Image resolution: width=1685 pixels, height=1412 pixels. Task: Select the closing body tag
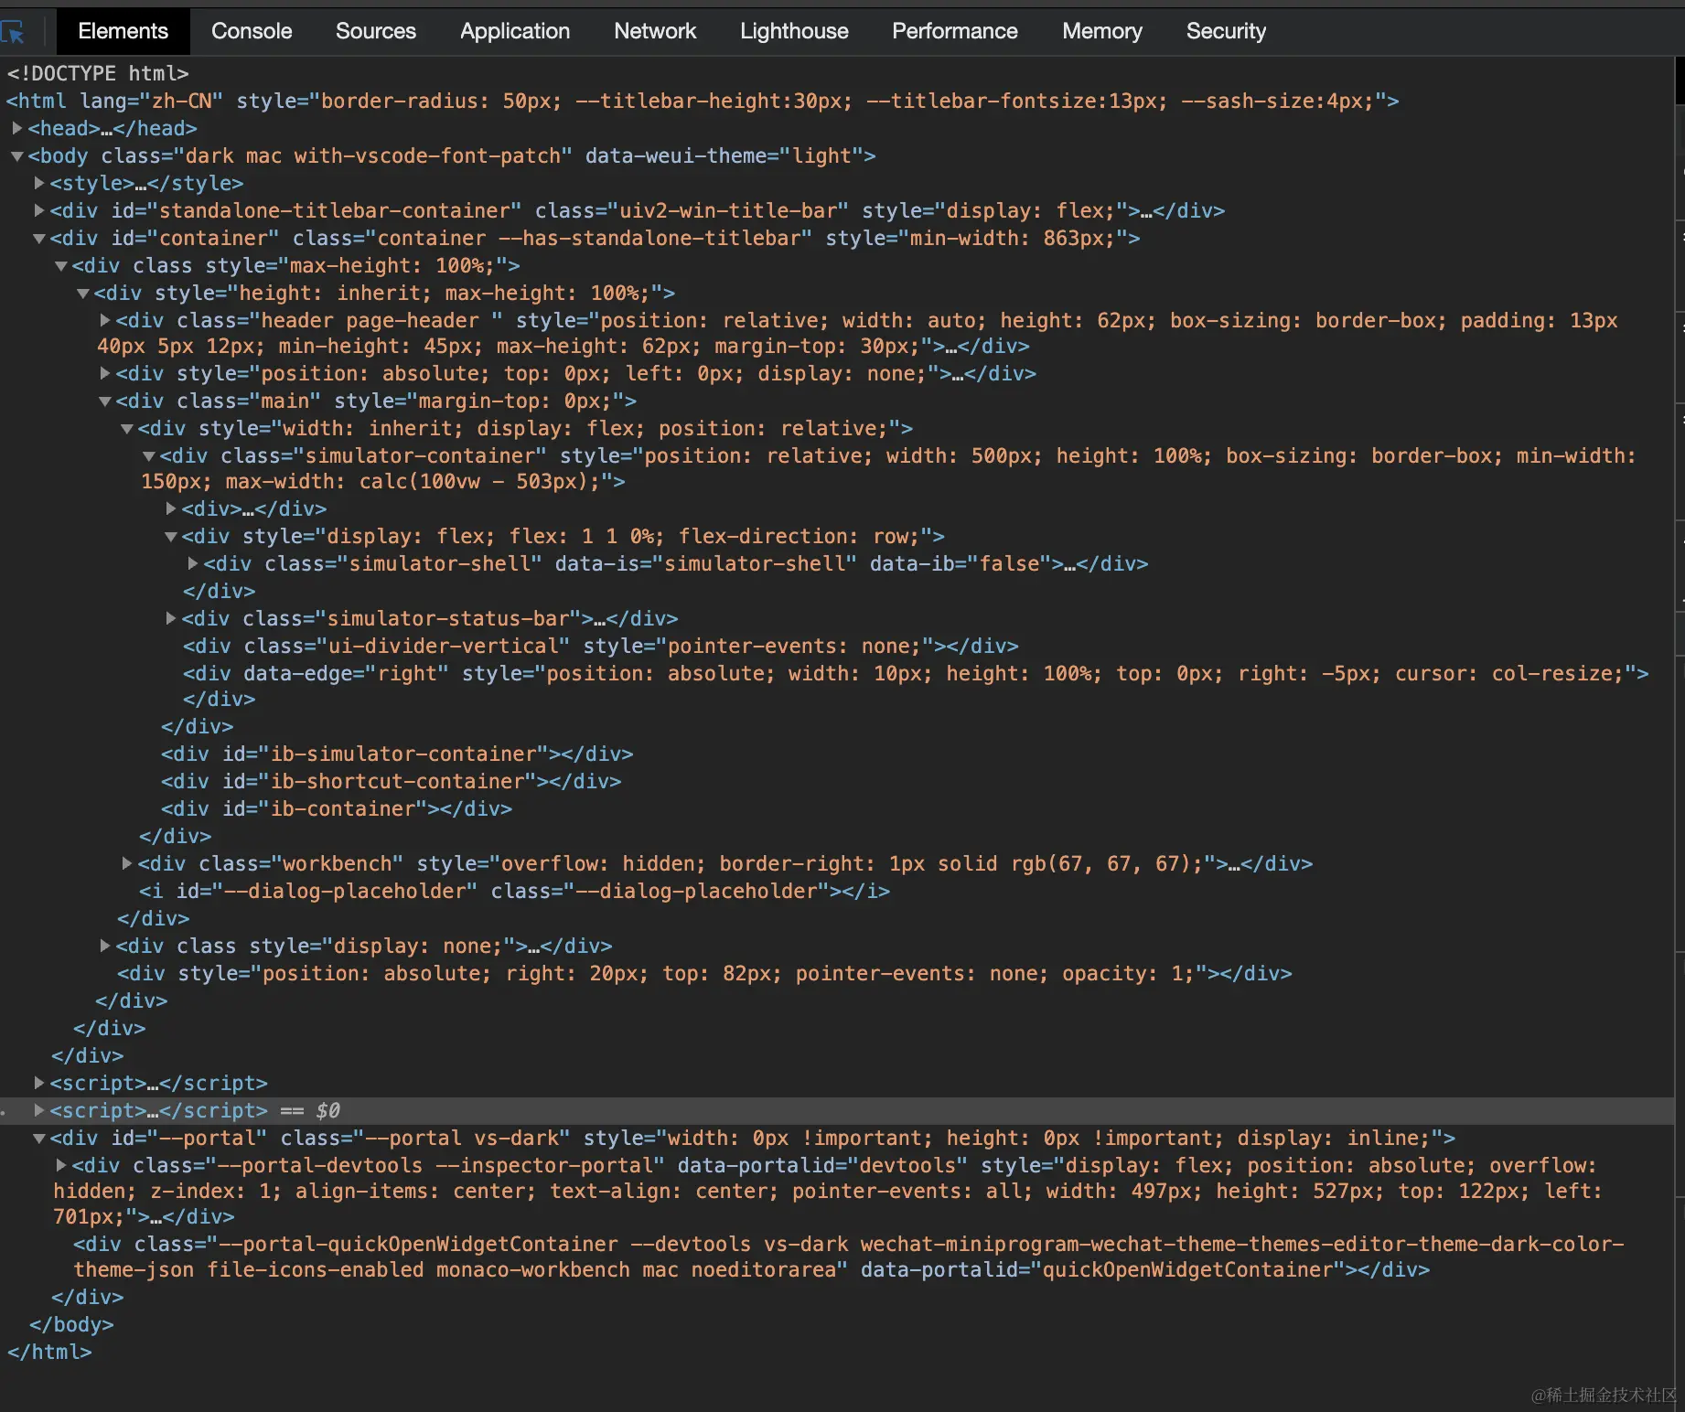(71, 1324)
